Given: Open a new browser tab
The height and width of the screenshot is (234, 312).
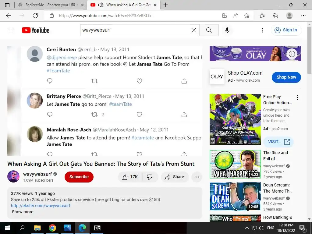Looking at the screenshot, I should point(165,5).
